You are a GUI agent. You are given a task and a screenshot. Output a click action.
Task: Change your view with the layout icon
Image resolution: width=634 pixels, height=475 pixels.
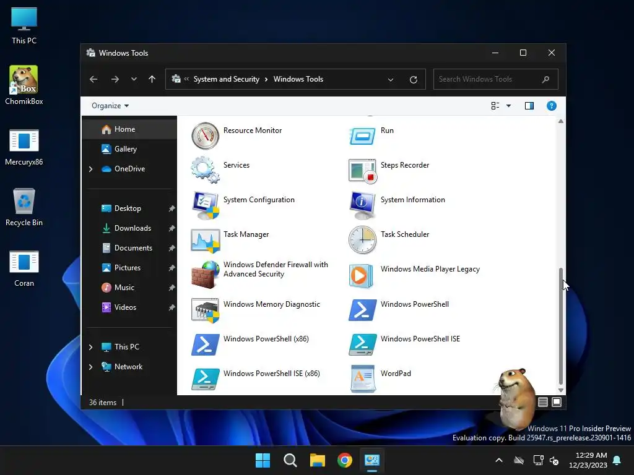click(x=495, y=106)
